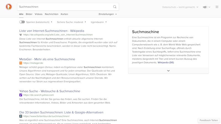Click the DuckDuckGo logo icon
The width and height of the screenshot is (221, 124).
tap(9, 7)
